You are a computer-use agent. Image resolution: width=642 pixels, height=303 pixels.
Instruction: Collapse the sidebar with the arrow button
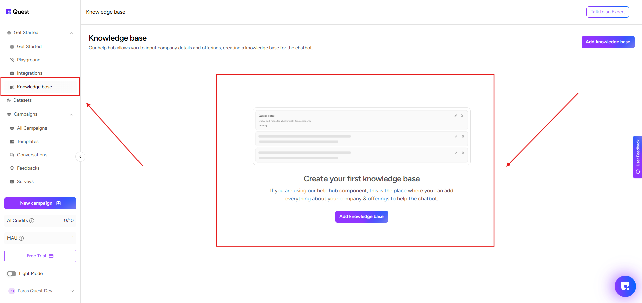80,157
